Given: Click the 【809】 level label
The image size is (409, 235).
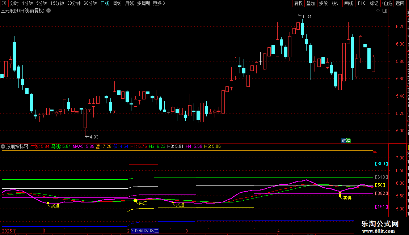Looking at the screenshot, I should [x=381, y=164].
